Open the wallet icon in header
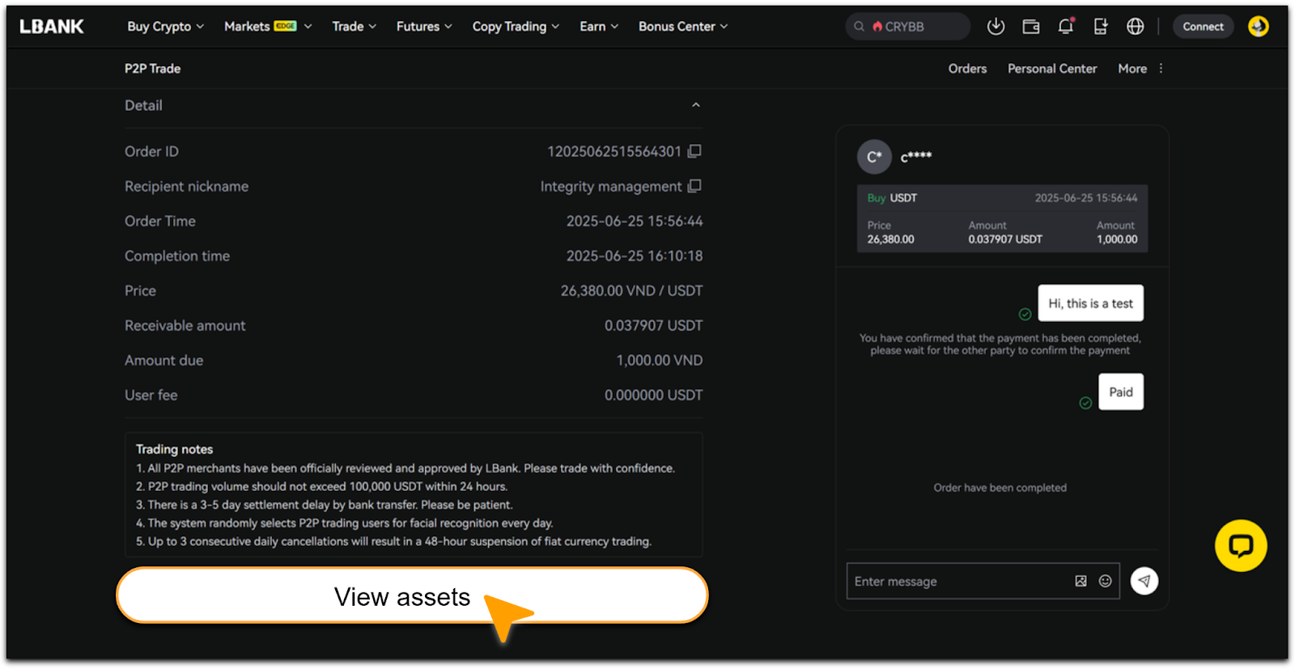The height and width of the screenshot is (669, 1295). point(1030,27)
